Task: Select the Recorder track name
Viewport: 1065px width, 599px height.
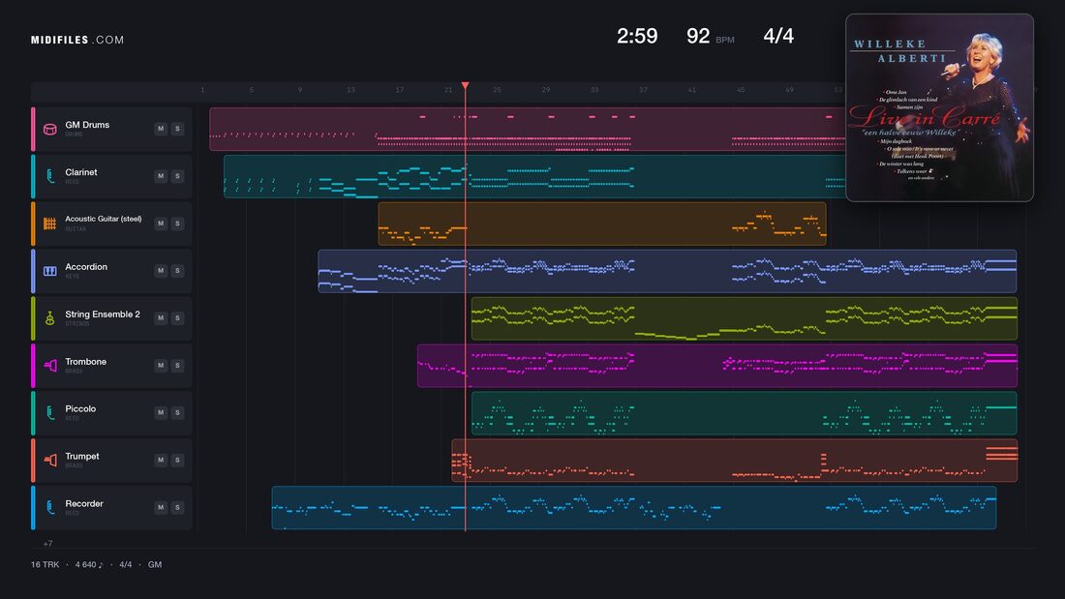Action: coord(84,504)
